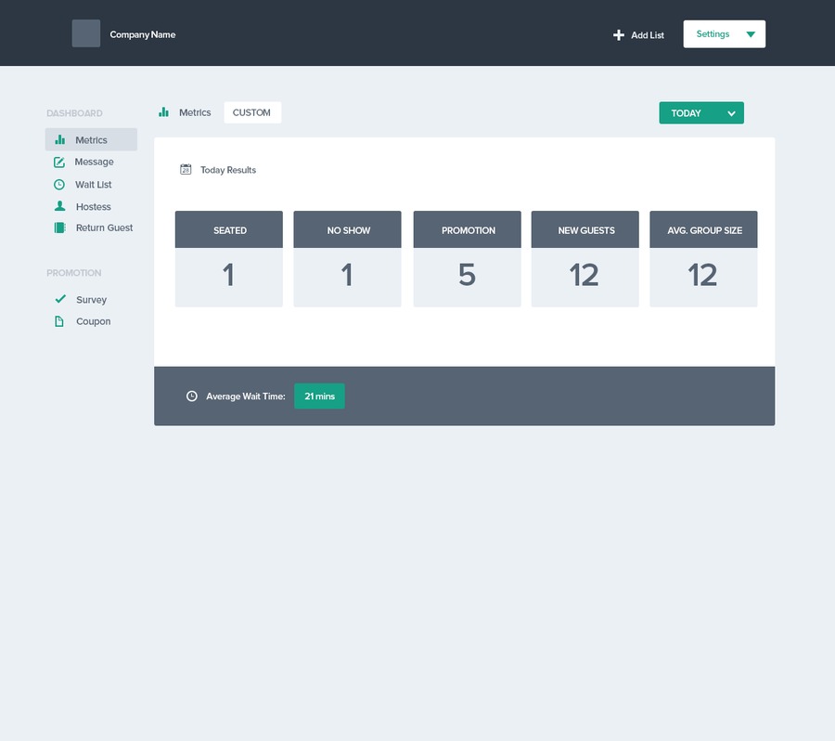This screenshot has width=835, height=741.
Task: Click the value 1 under NO SHOW
Action: coord(347,275)
